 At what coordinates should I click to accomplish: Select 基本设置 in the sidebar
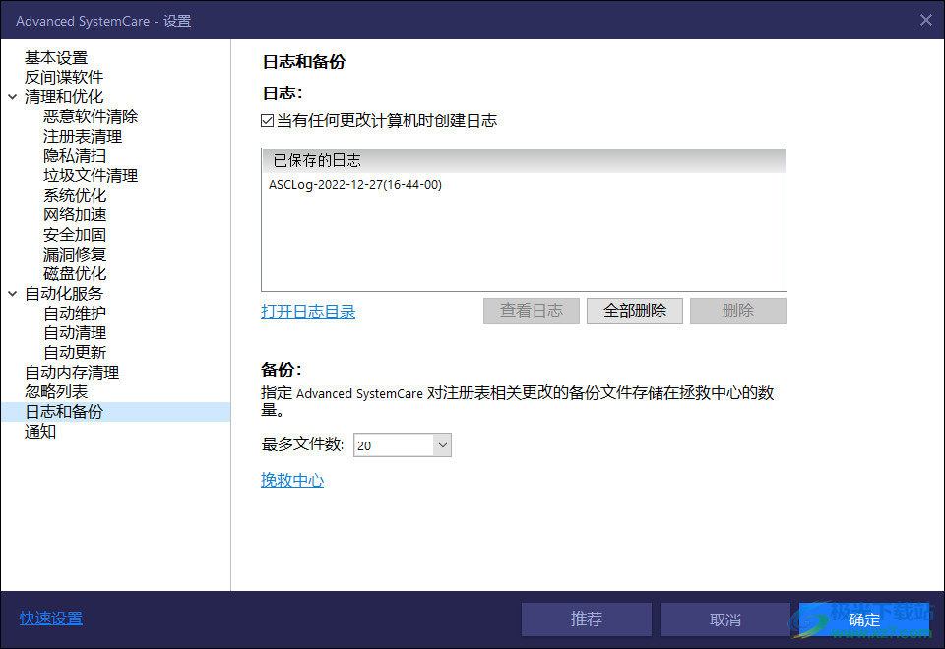pyautogui.click(x=56, y=58)
